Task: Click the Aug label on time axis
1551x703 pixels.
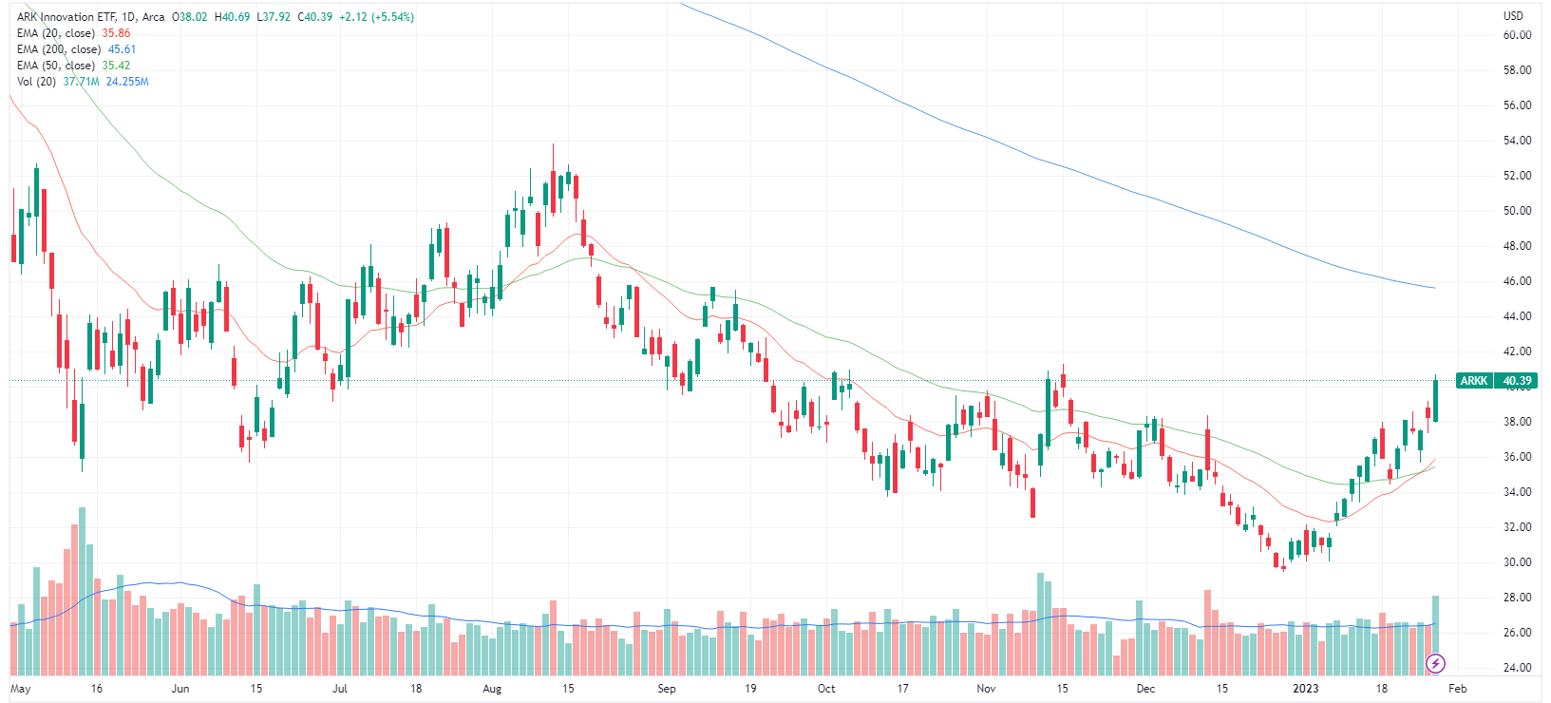Action: pyautogui.click(x=492, y=689)
